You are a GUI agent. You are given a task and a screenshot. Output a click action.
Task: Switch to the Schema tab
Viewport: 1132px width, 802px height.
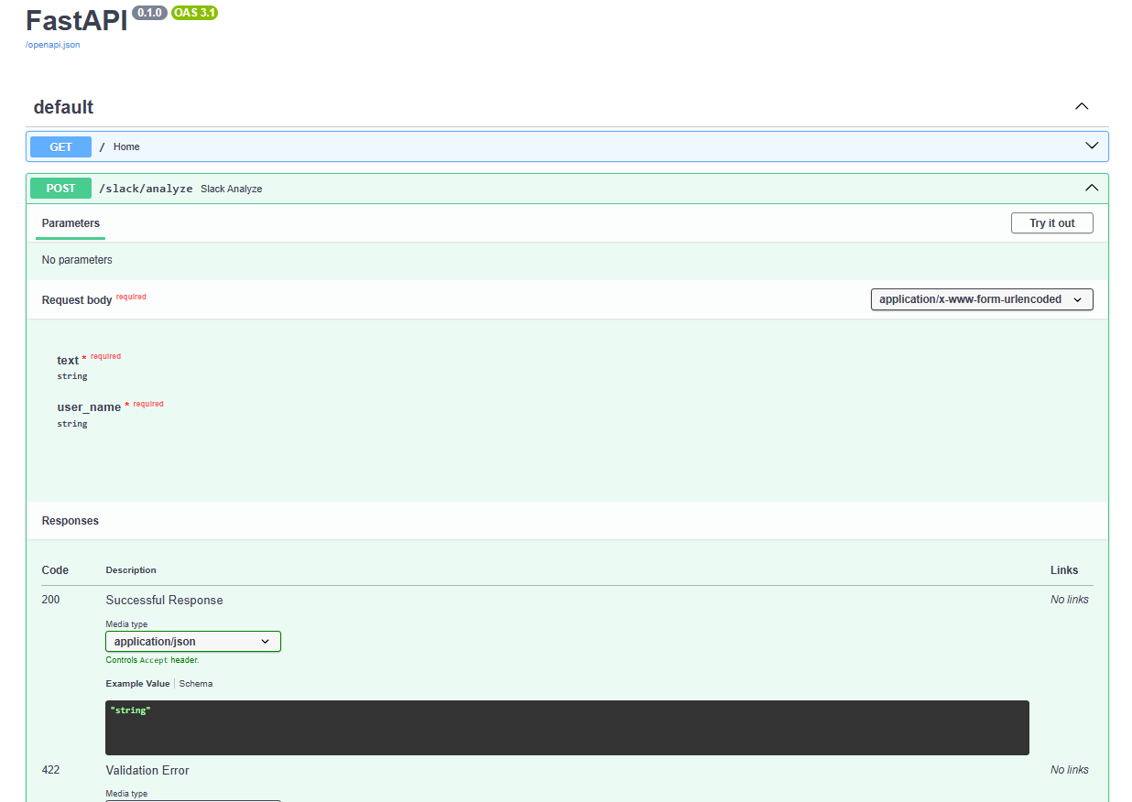click(x=196, y=684)
